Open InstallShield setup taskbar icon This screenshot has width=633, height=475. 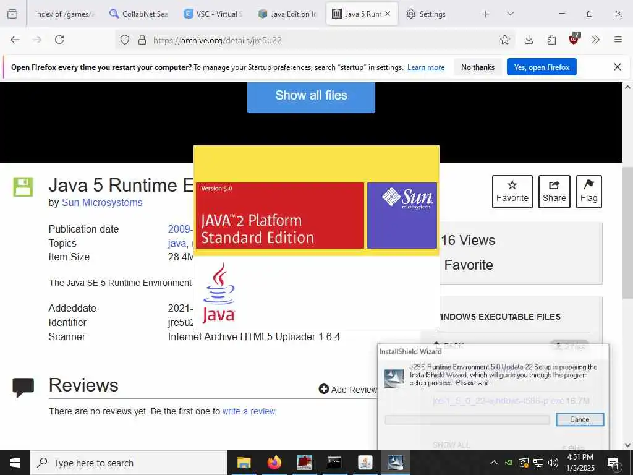[395, 463]
